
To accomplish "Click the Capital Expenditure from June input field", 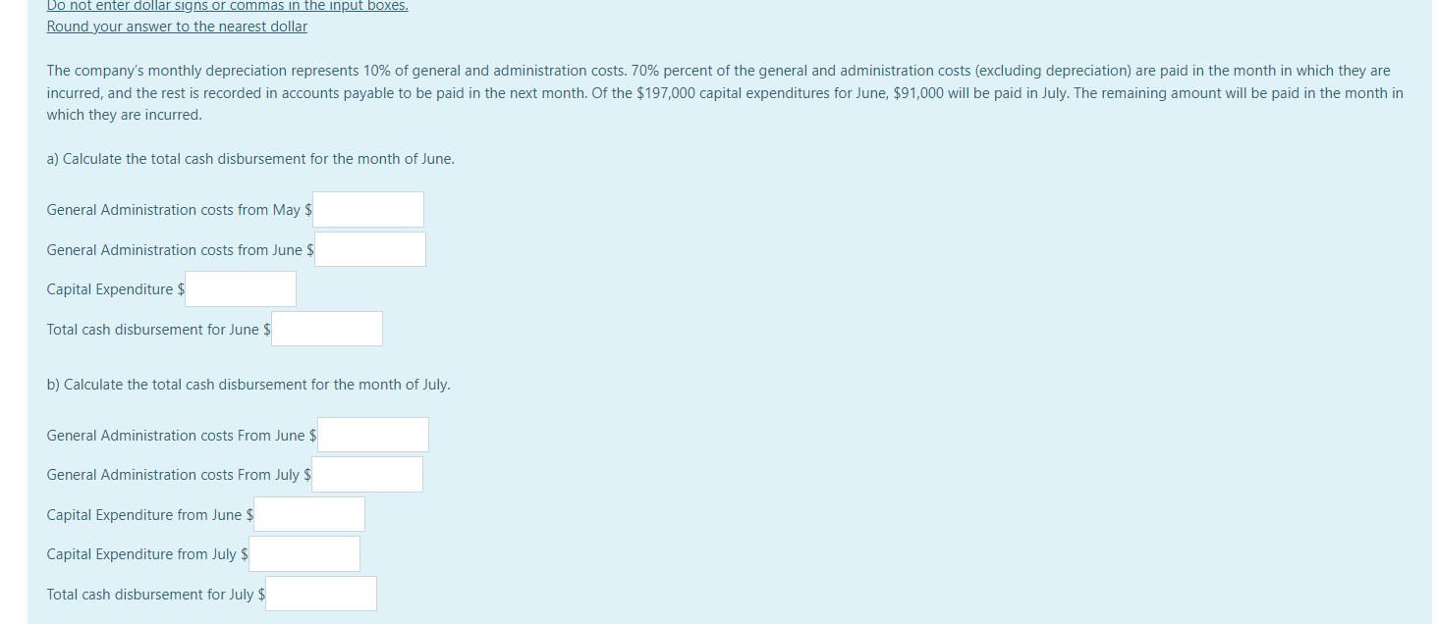I will [308, 513].
